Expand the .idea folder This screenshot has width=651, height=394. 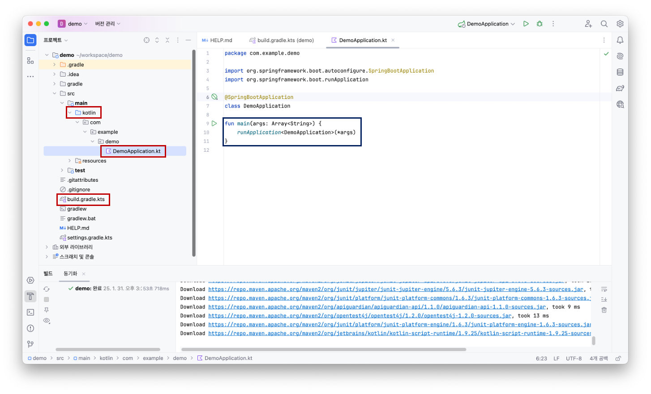[55, 74]
